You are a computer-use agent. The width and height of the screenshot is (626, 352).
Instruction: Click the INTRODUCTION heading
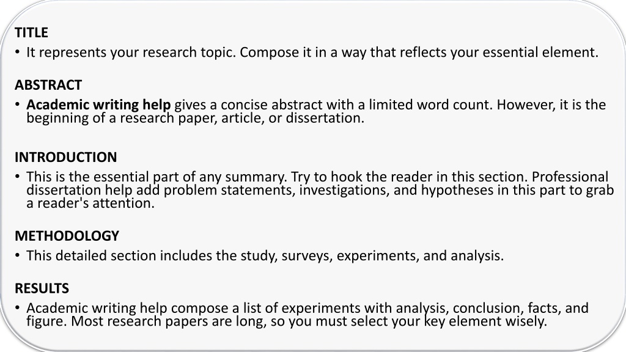coord(66,157)
